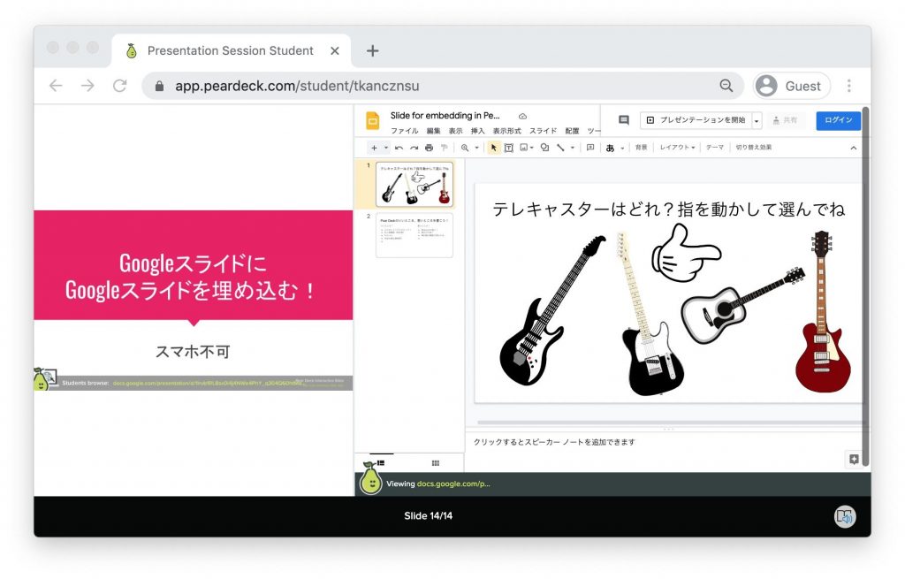Click the blue ログイン button
The height and width of the screenshot is (579, 905).
click(838, 120)
